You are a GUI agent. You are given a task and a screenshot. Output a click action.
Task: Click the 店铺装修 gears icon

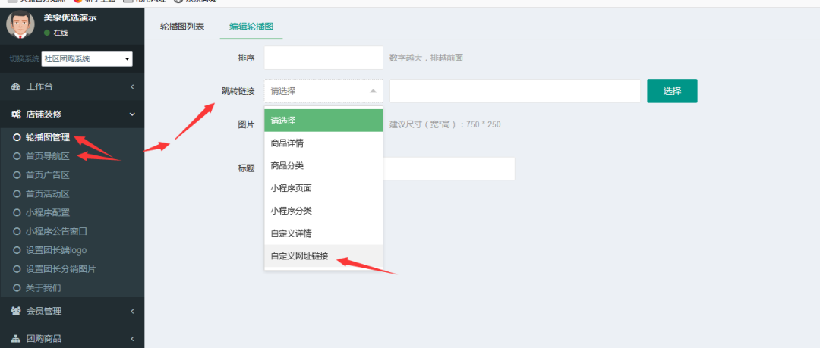pyautogui.click(x=16, y=114)
